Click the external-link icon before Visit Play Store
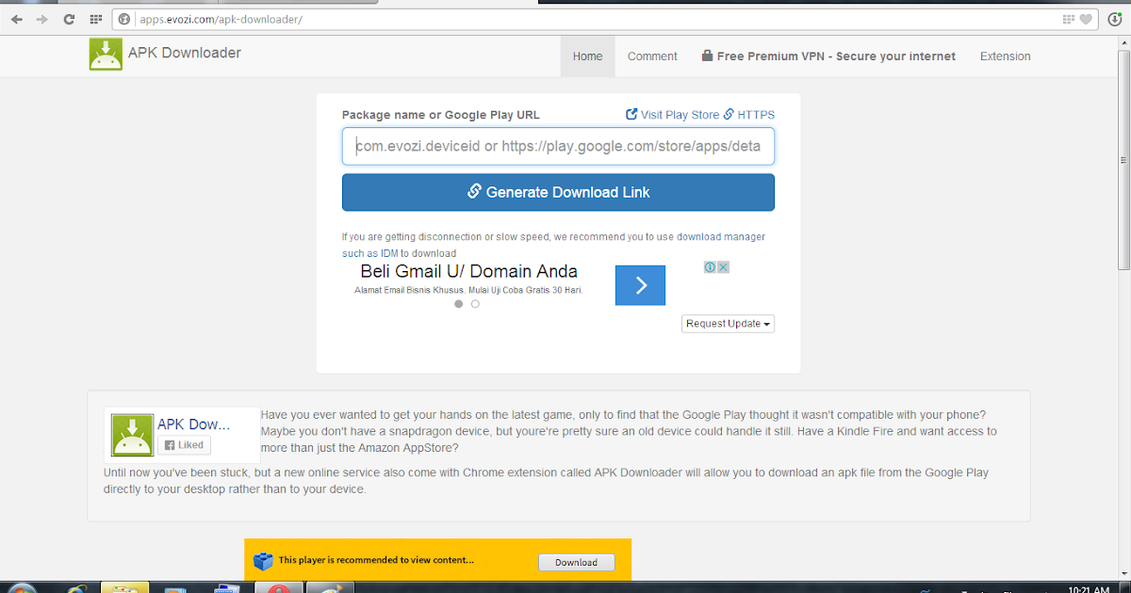This screenshot has height=593, width=1131. pos(631,114)
